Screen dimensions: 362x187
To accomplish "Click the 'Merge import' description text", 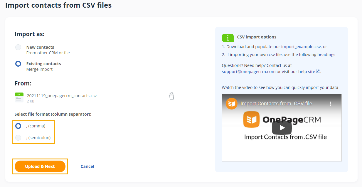I will click(40, 70).
